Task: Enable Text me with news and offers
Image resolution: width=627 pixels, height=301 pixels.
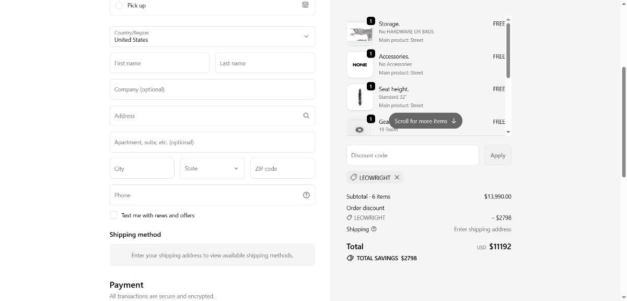Action: pyautogui.click(x=113, y=215)
